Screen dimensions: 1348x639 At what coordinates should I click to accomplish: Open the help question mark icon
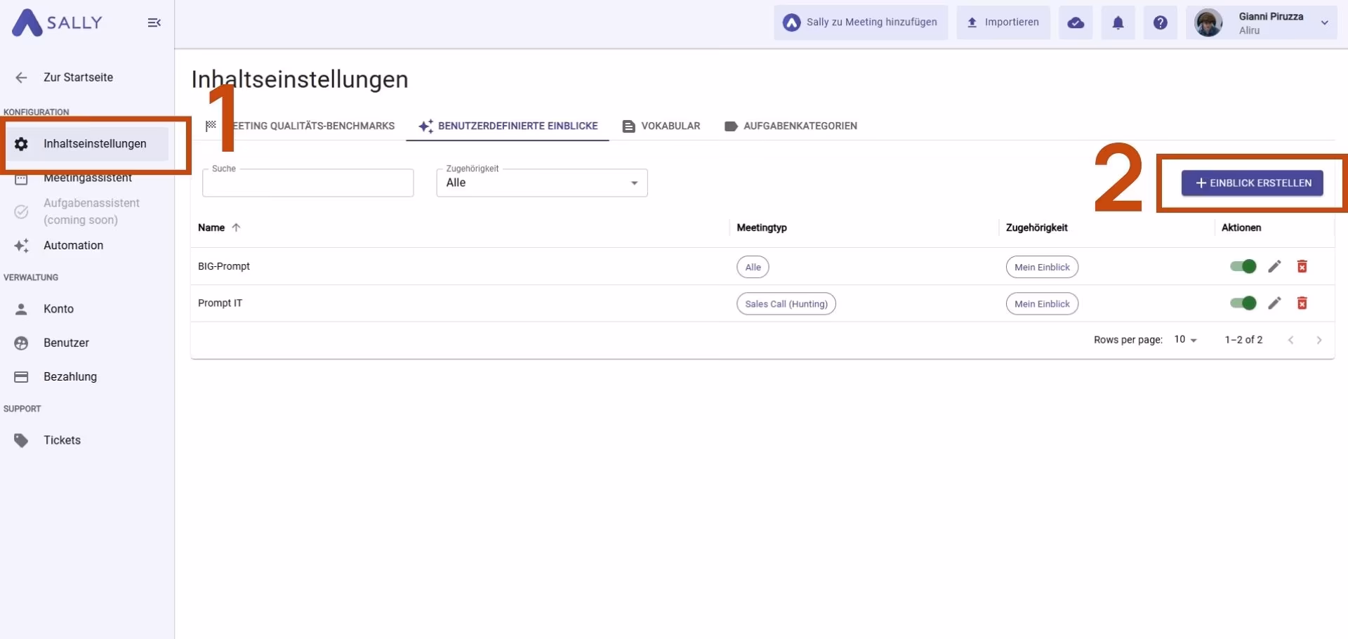(1161, 22)
